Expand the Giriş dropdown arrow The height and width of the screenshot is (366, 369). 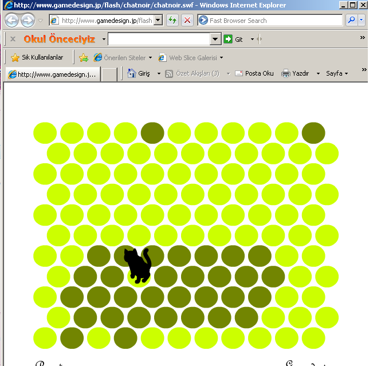coord(159,74)
